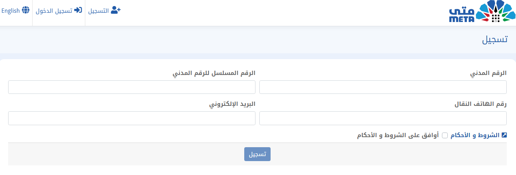This screenshot has width=516, height=175.
Task: Click the البريد الإلكتروني field label
Action: click(x=232, y=104)
